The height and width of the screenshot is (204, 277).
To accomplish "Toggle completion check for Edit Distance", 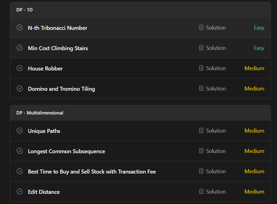I will click(20, 192).
